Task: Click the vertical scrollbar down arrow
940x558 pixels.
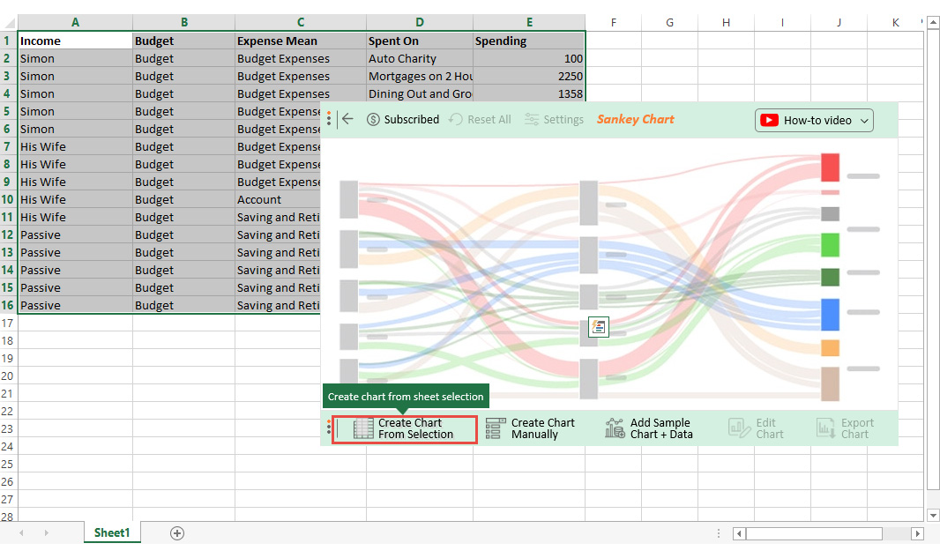Action: 933,515
